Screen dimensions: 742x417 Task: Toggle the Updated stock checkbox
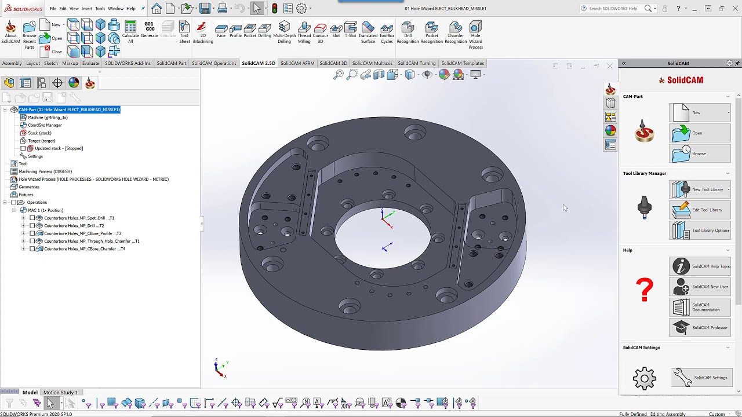23,148
